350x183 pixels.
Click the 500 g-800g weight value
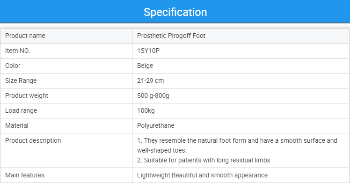click(153, 96)
